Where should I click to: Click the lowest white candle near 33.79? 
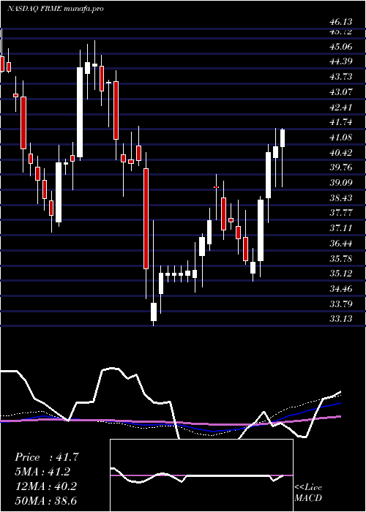(154, 312)
